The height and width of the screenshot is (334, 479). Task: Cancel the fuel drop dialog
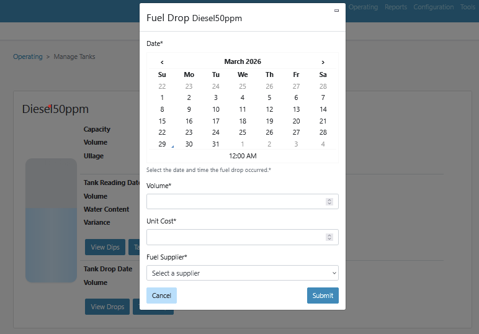pyautogui.click(x=161, y=296)
